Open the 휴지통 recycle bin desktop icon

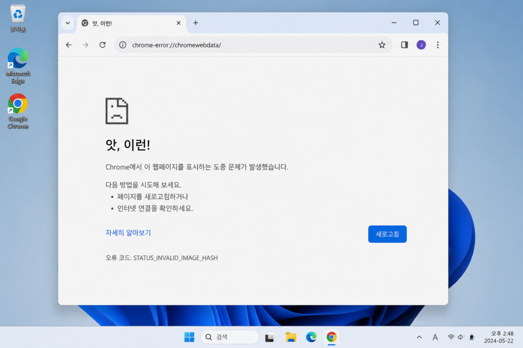point(18,19)
